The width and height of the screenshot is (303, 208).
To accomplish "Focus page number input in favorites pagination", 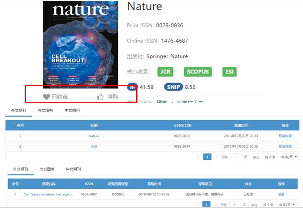I will (x=236, y=157).
